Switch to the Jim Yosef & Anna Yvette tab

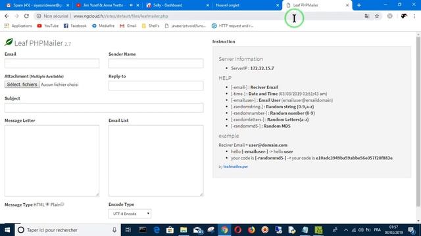tap(103, 5)
